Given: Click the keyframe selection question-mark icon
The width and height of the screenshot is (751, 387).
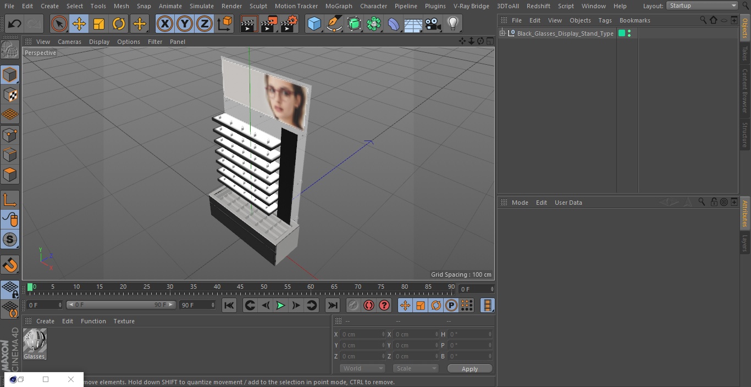Looking at the screenshot, I should (384, 305).
